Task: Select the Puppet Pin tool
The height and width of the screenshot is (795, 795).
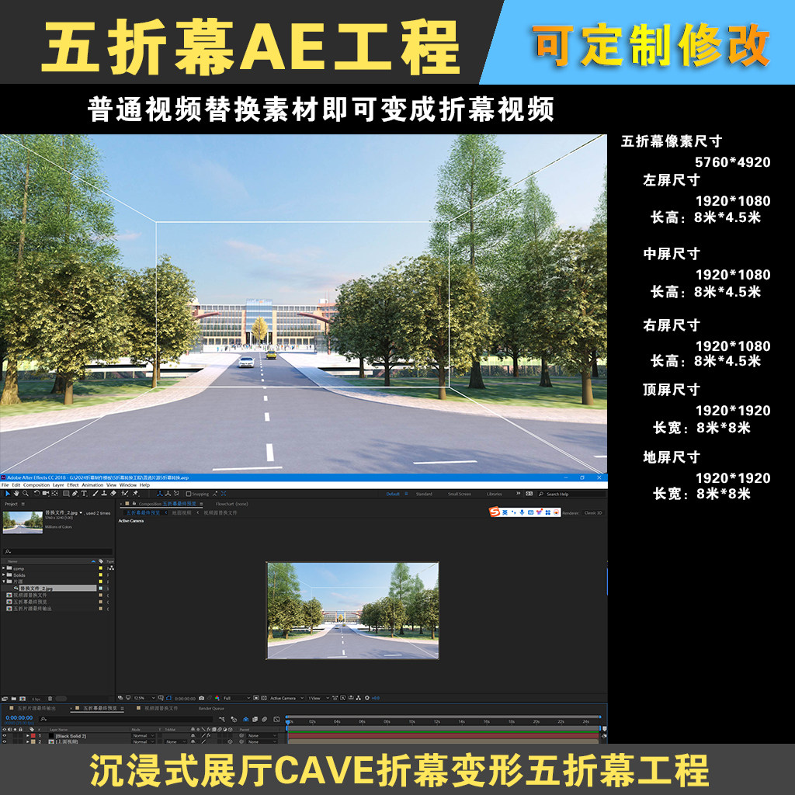Action: click(x=135, y=493)
